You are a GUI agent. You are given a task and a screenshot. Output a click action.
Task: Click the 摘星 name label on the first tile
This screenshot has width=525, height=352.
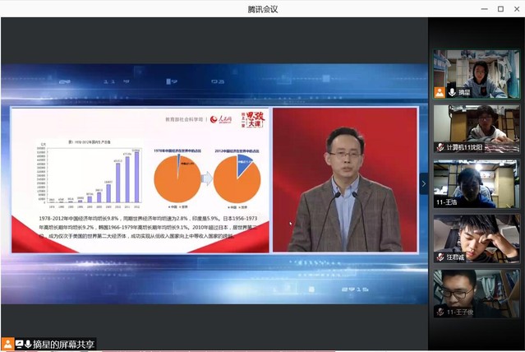[x=464, y=93]
